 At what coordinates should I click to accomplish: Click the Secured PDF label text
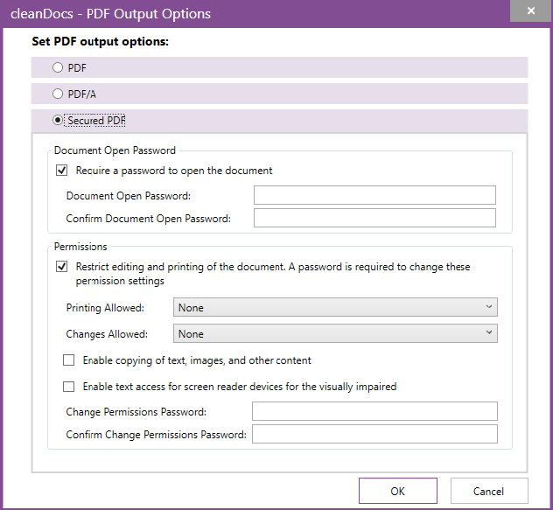pyautogui.click(x=96, y=120)
